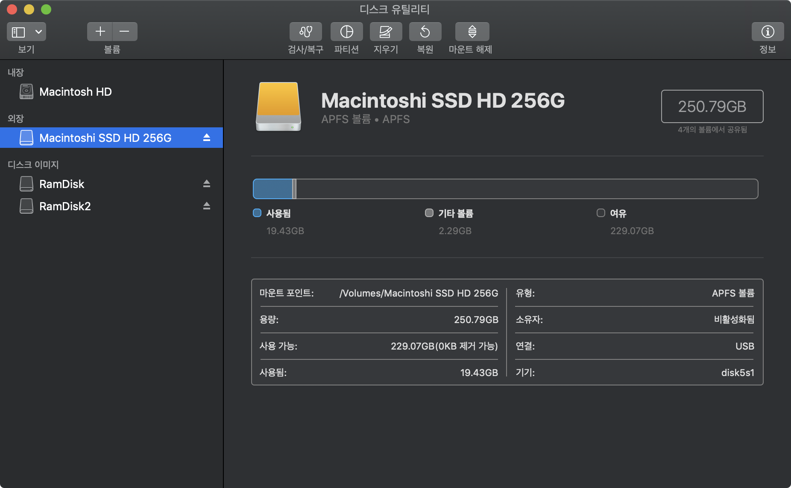Click the 229.07GB free value under 여유

[632, 231]
